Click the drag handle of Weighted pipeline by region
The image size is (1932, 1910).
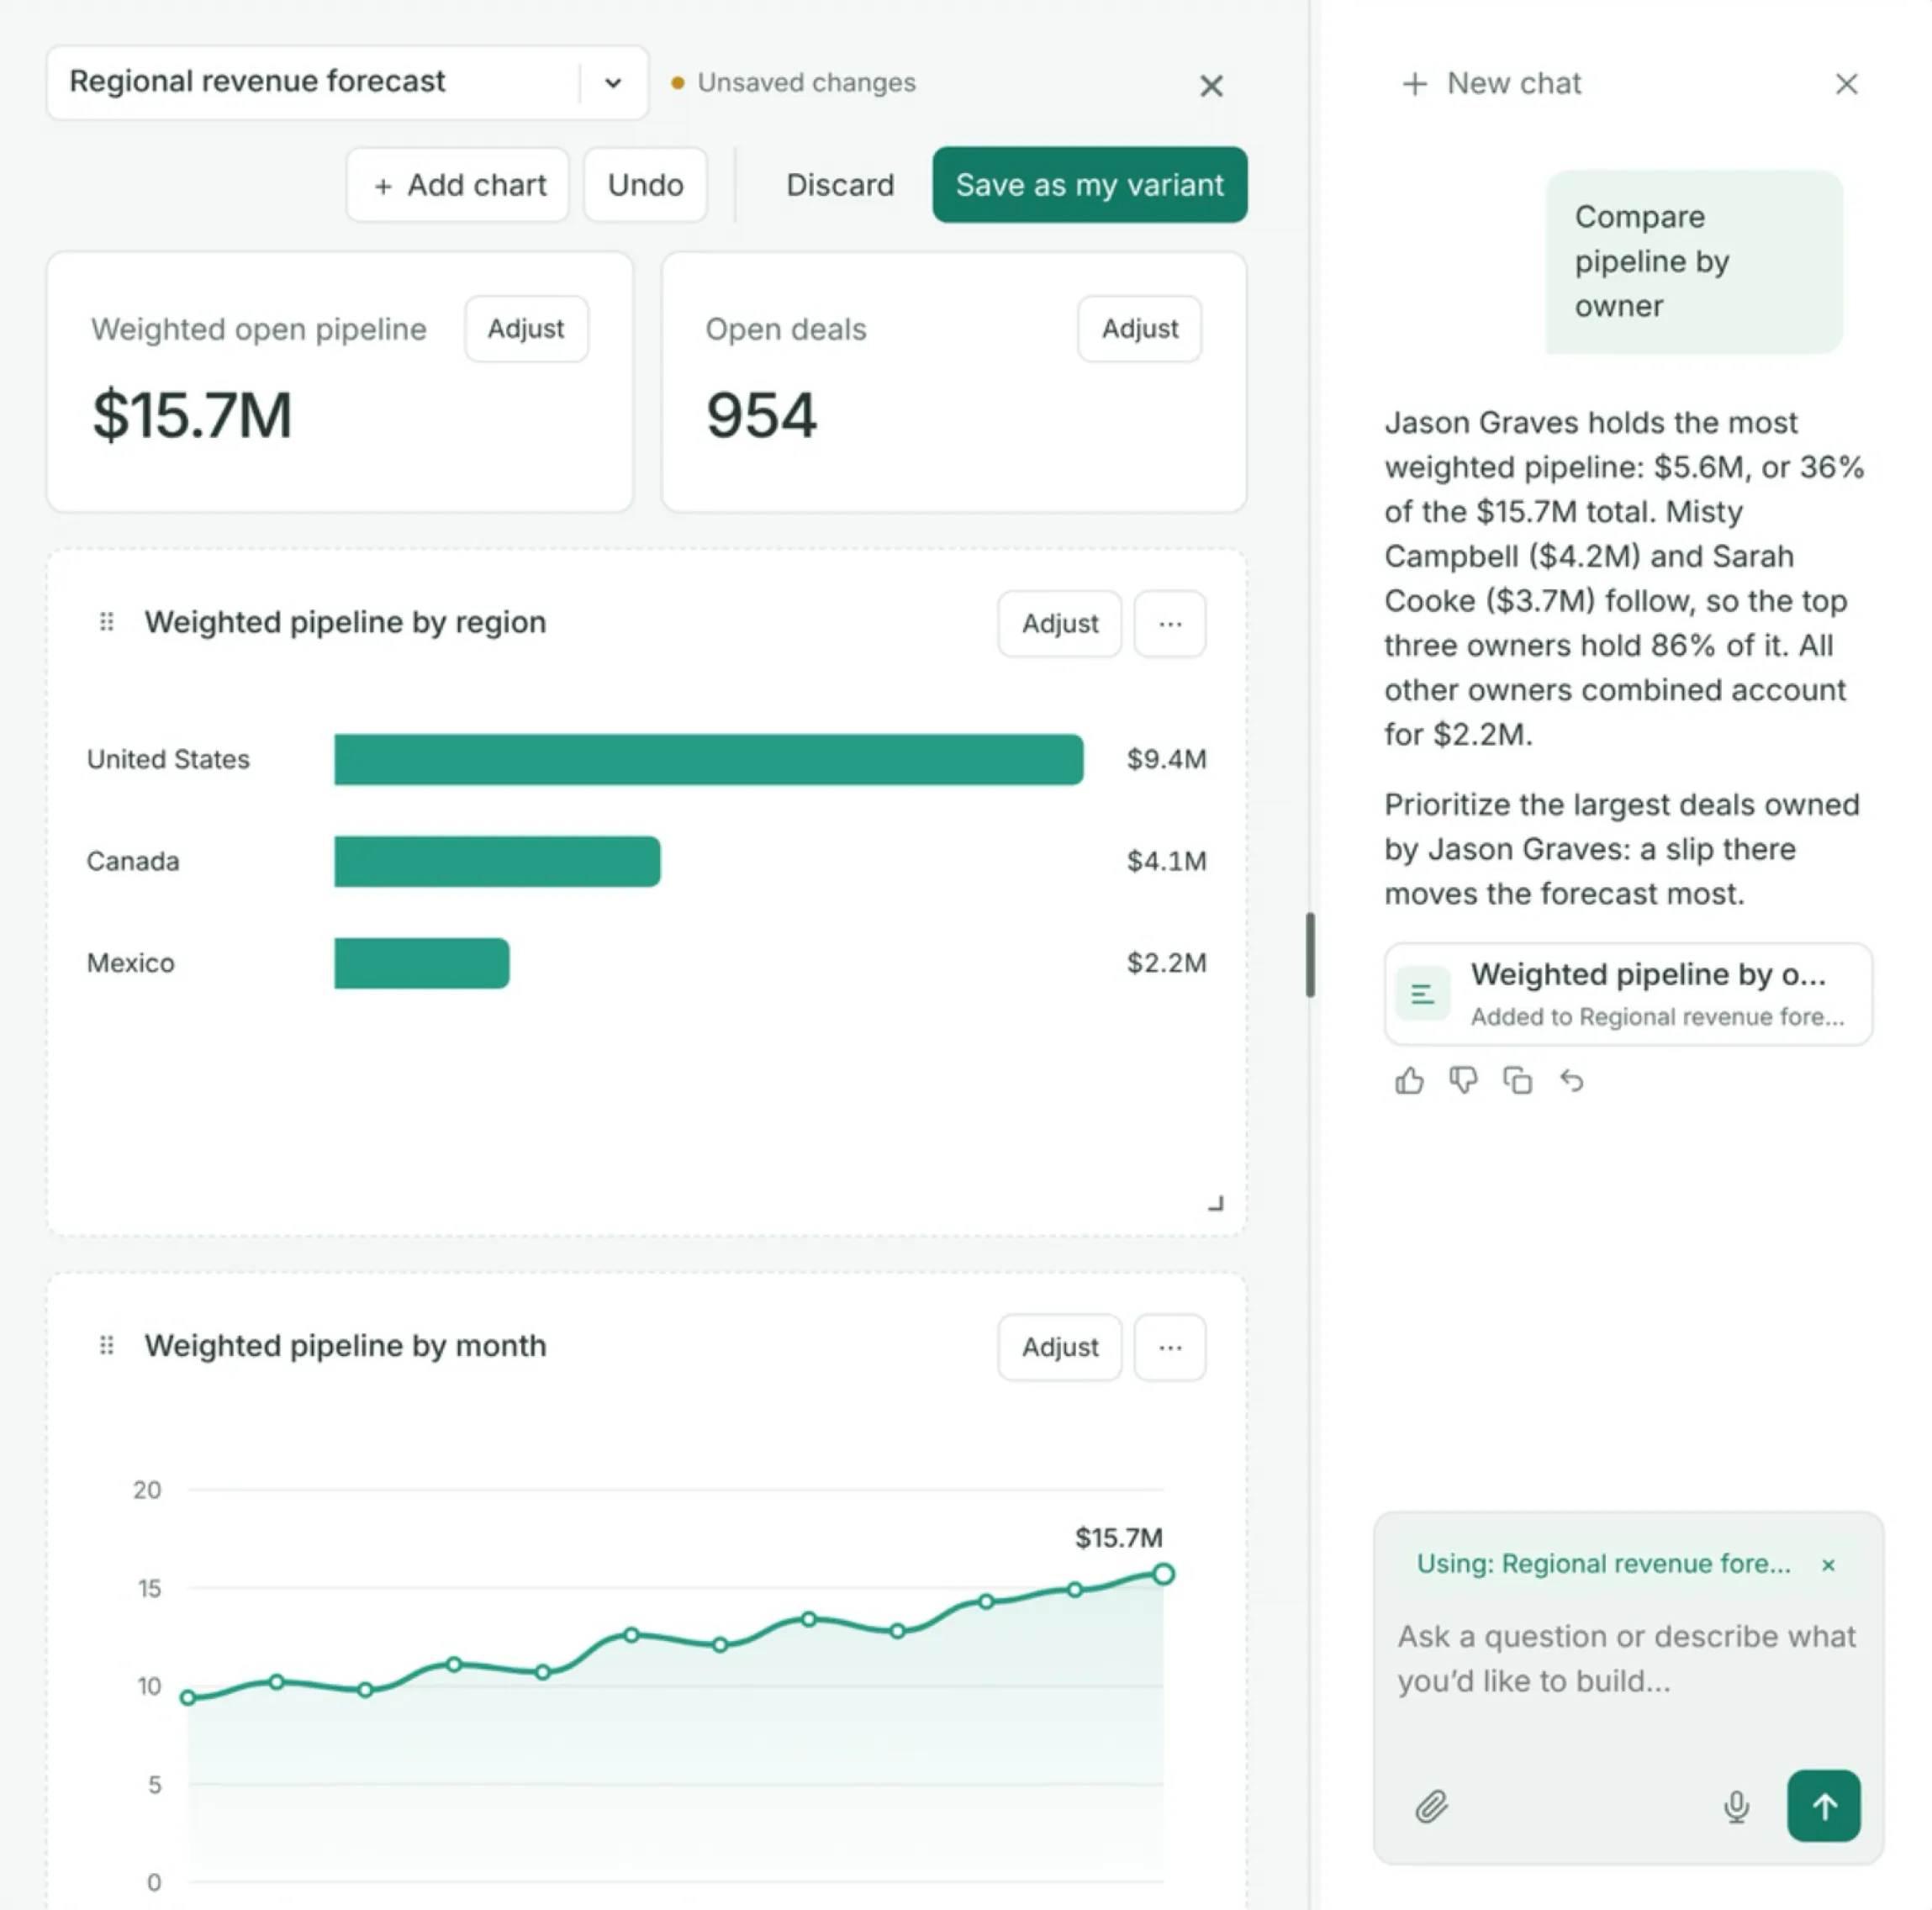pos(106,622)
